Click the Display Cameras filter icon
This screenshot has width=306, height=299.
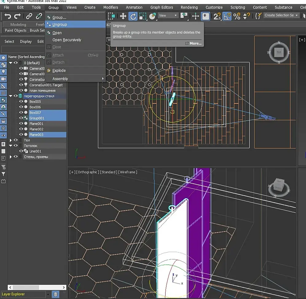click(3, 79)
